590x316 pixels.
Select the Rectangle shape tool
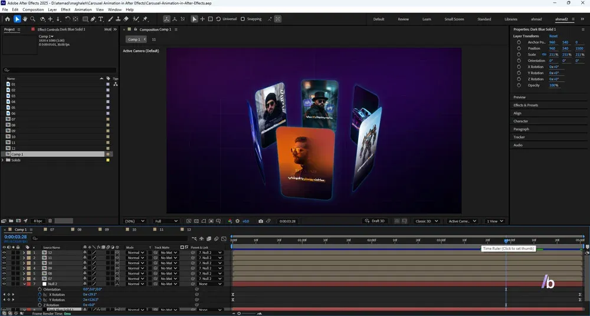pos(85,19)
